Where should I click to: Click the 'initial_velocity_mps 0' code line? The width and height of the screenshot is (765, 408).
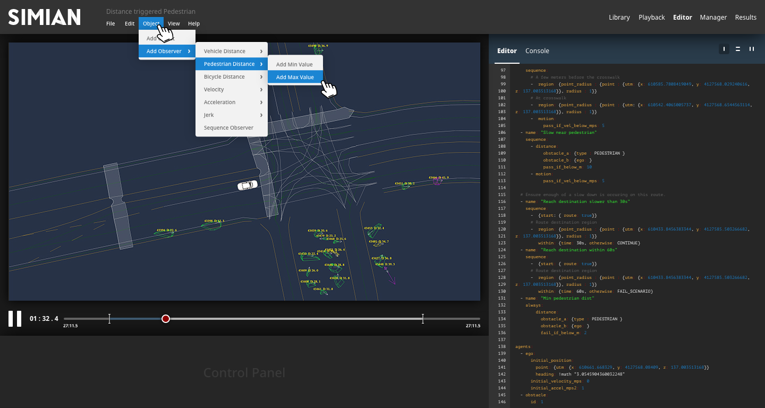click(x=560, y=381)
